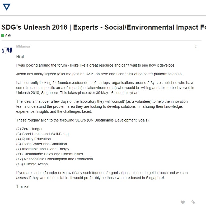Open the Ask category label
The height and width of the screenshot is (206, 206).
click(8, 35)
